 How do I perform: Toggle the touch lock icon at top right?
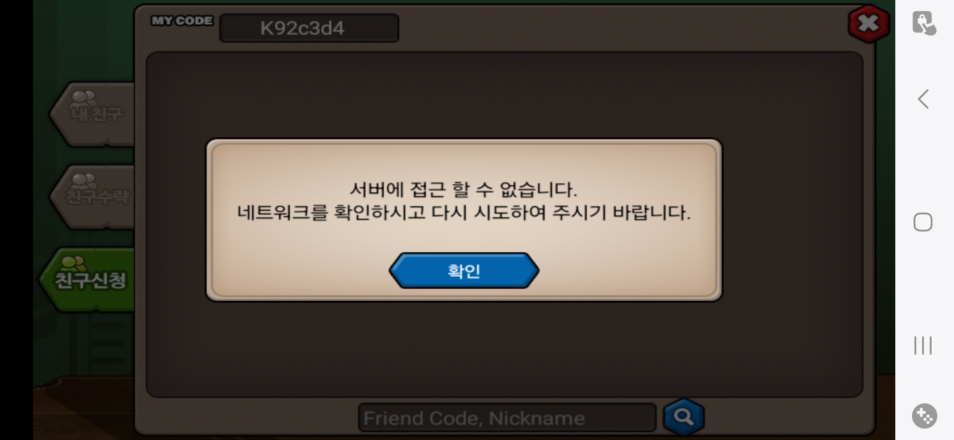pyautogui.click(x=924, y=23)
